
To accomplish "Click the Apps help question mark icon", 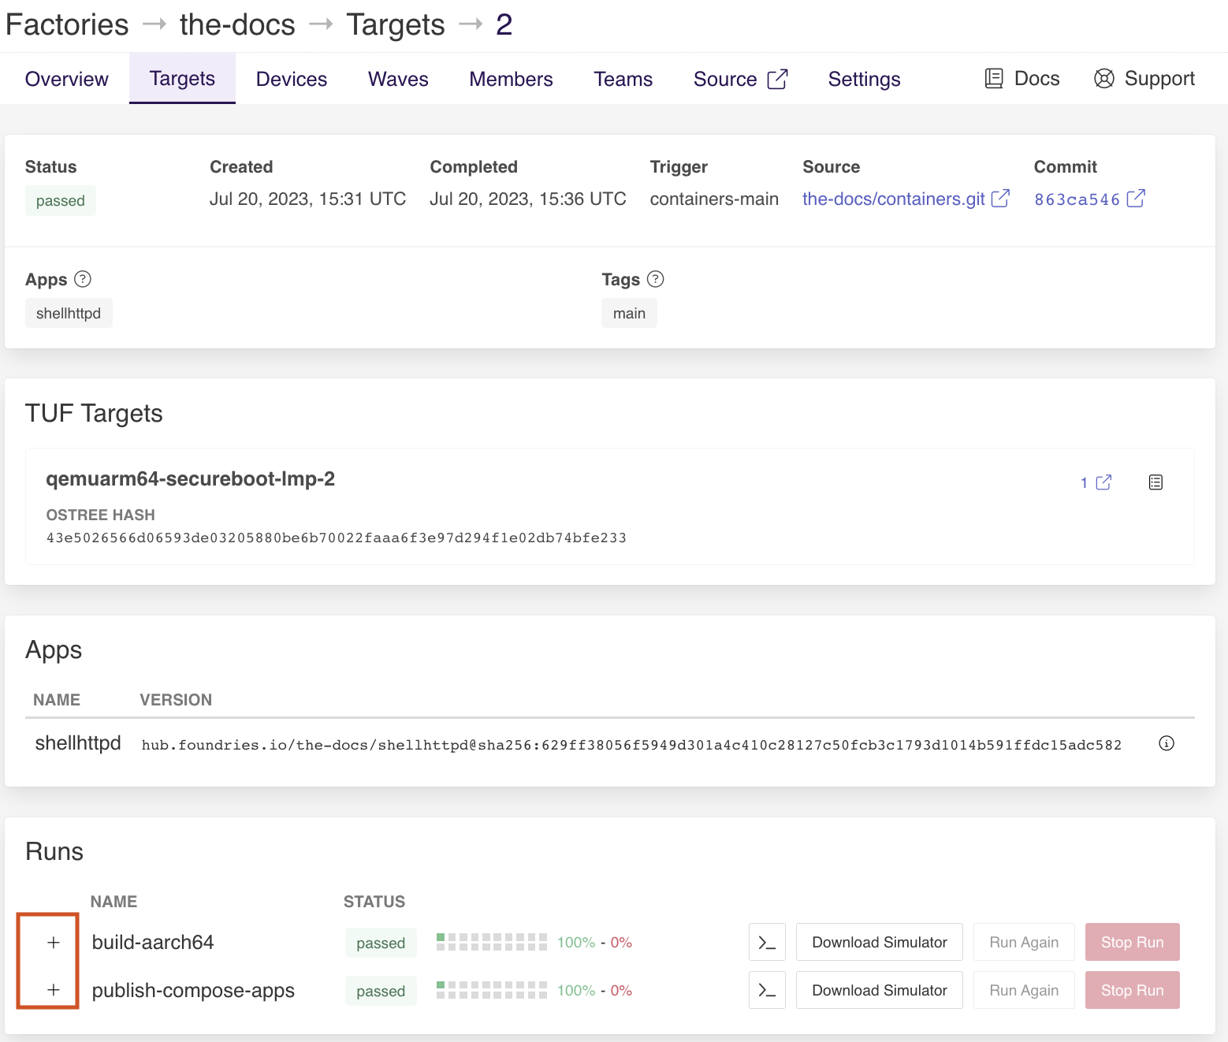I will [83, 279].
